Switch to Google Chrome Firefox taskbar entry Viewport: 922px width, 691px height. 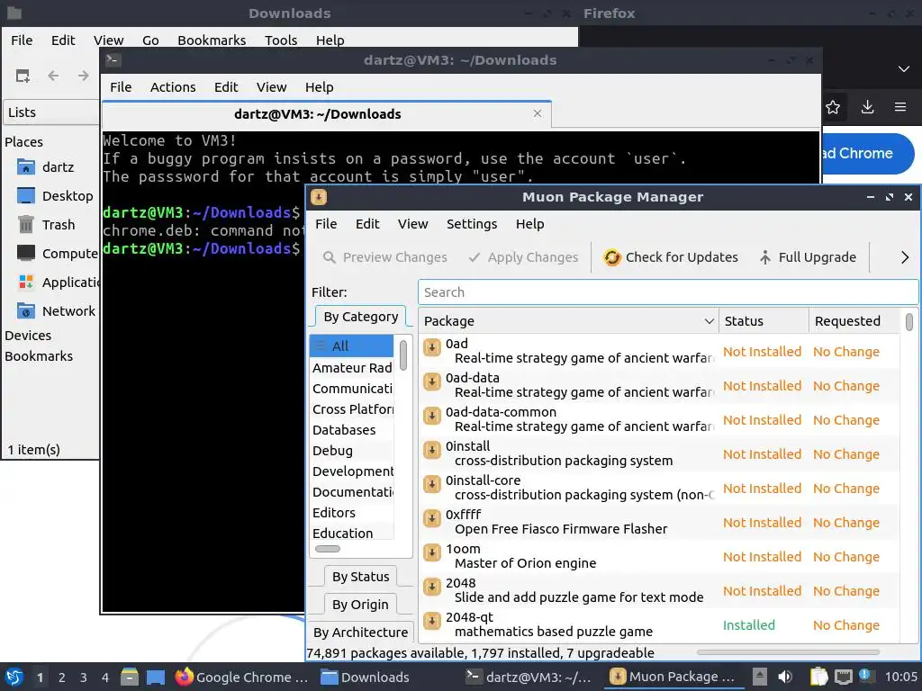click(241, 677)
